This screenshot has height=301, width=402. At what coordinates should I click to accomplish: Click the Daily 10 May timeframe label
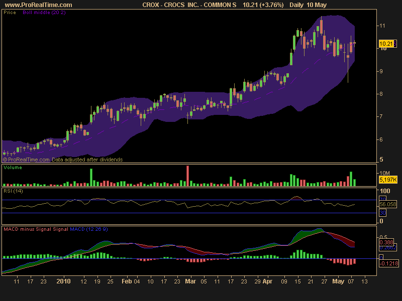point(308,5)
